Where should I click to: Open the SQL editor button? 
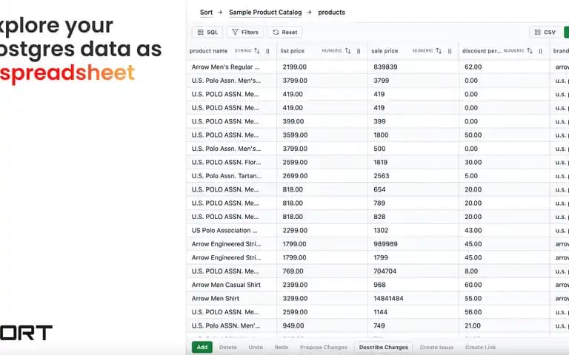(207, 33)
